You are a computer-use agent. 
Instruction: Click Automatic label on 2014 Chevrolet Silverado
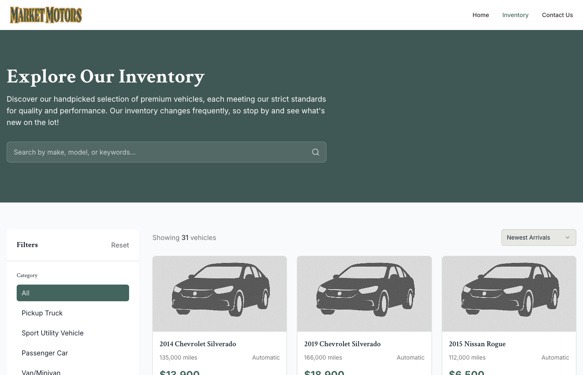click(266, 357)
